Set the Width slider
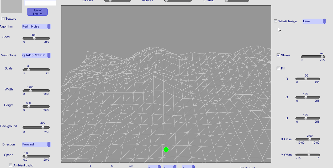The height and width of the screenshot is (168, 333). click(36, 91)
